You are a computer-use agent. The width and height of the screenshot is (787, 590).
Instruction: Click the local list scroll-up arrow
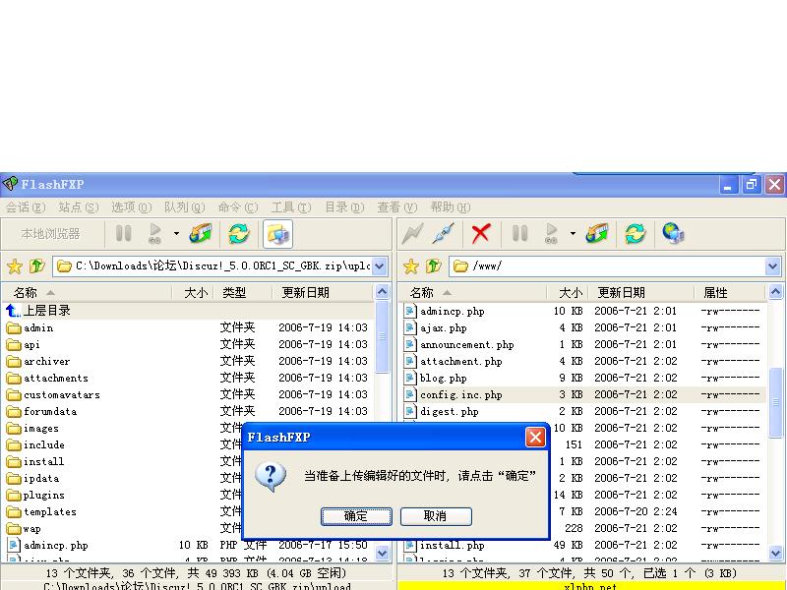[382, 292]
